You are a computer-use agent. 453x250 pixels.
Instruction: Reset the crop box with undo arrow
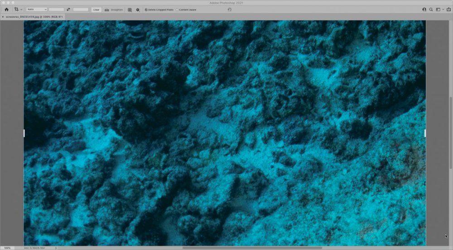pos(230,10)
